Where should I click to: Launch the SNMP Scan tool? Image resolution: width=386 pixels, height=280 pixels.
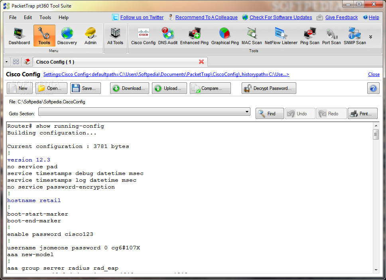[355, 36]
